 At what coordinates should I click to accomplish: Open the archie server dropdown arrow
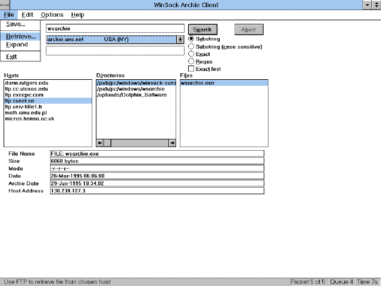click(180, 39)
